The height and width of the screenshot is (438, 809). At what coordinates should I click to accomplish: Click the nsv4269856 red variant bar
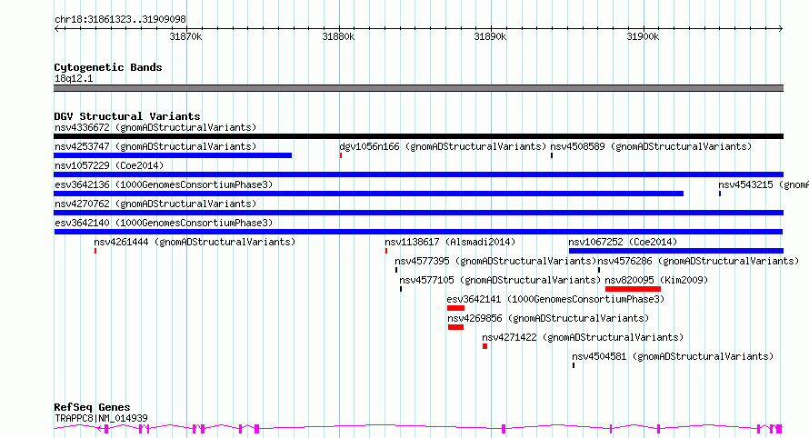tap(455, 327)
